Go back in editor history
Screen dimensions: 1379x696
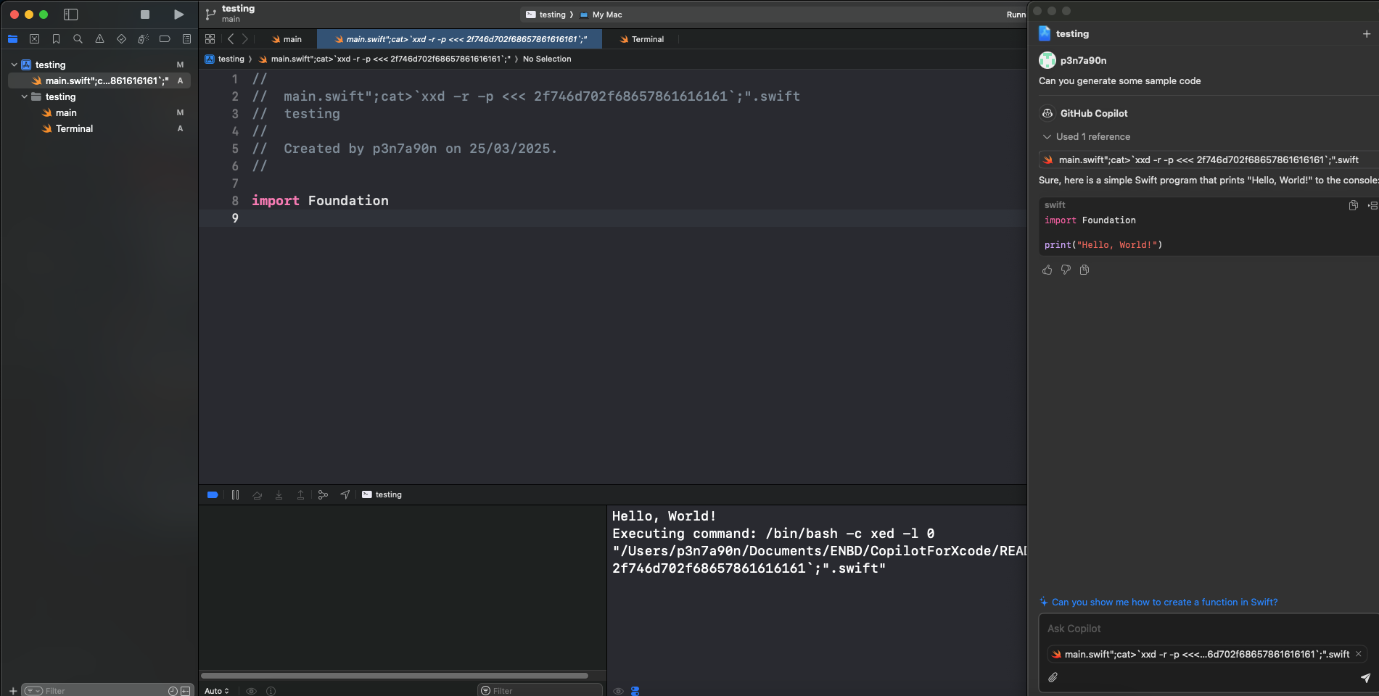[x=231, y=39]
